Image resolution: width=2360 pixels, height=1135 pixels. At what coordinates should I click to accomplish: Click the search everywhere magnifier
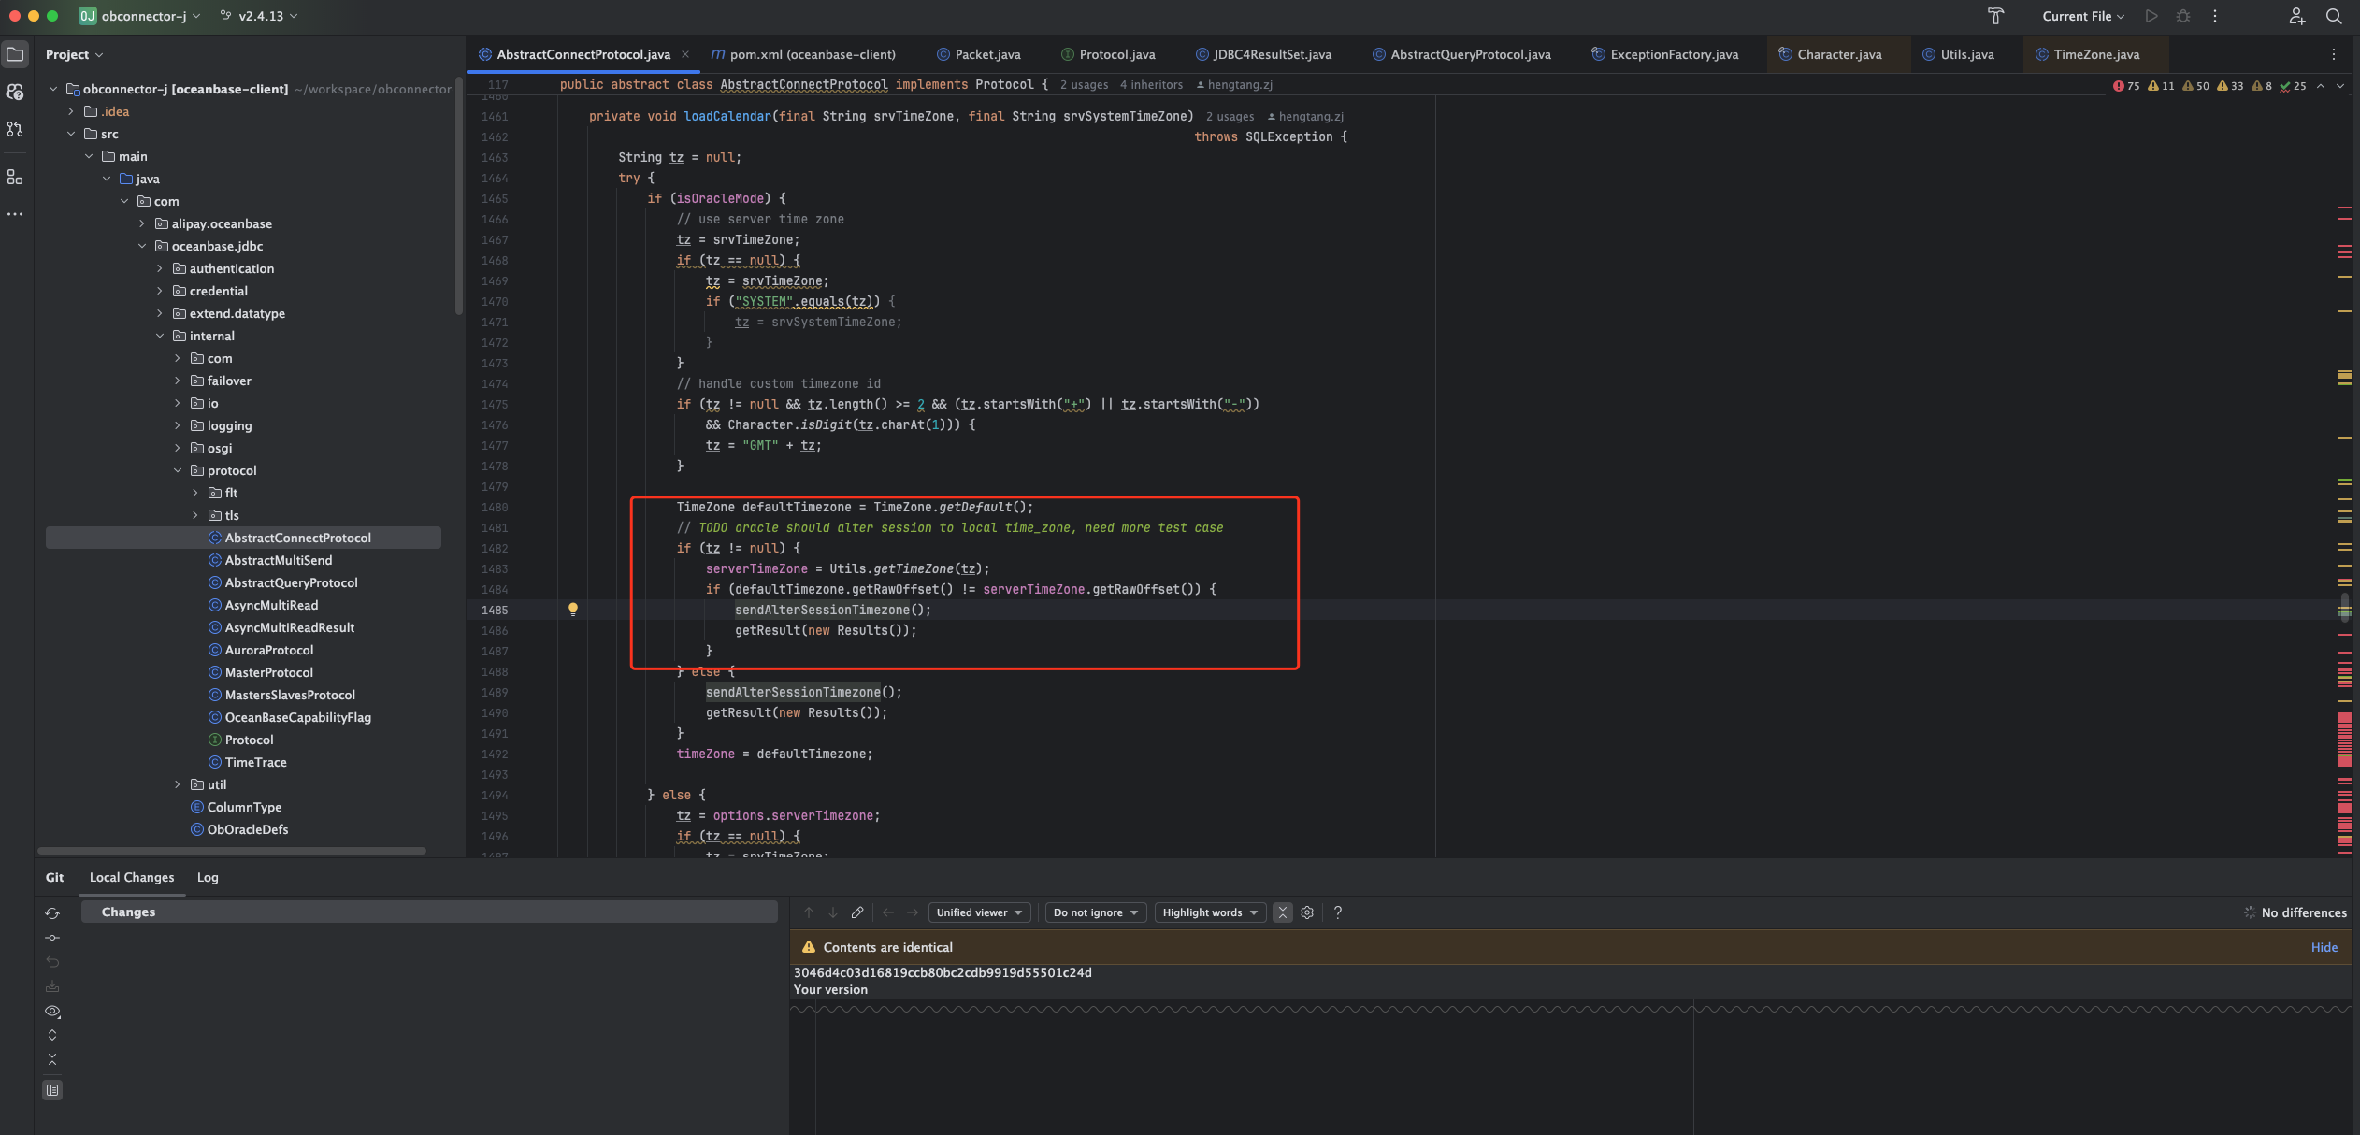(2334, 16)
